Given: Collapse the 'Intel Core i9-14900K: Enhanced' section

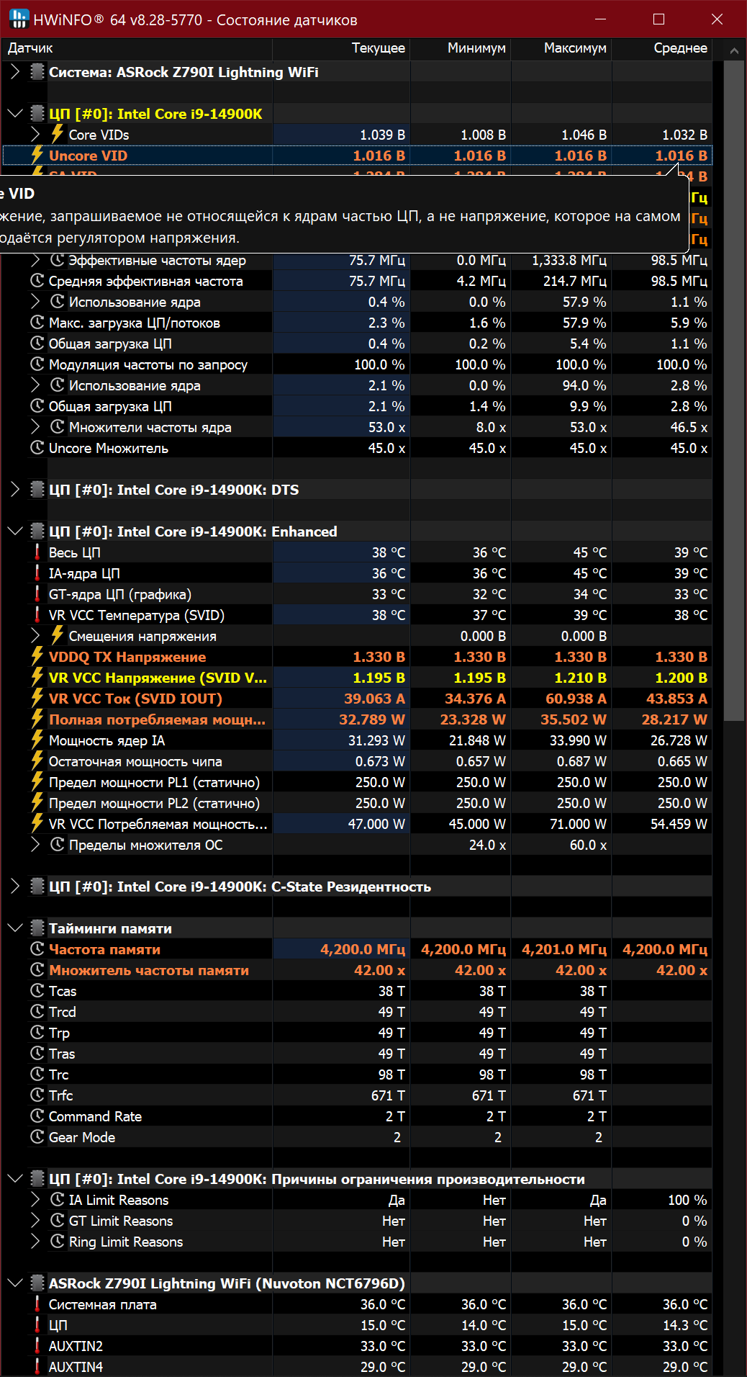Looking at the screenshot, I should pyautogui.click(x=15, y=531).
